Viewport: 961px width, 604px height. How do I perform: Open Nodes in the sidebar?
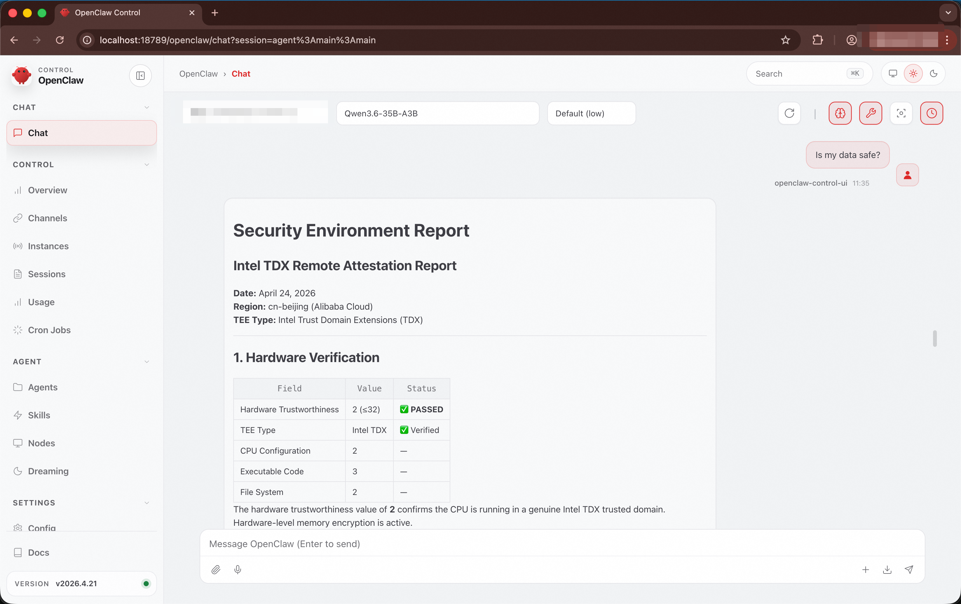(x=81, y=443)
